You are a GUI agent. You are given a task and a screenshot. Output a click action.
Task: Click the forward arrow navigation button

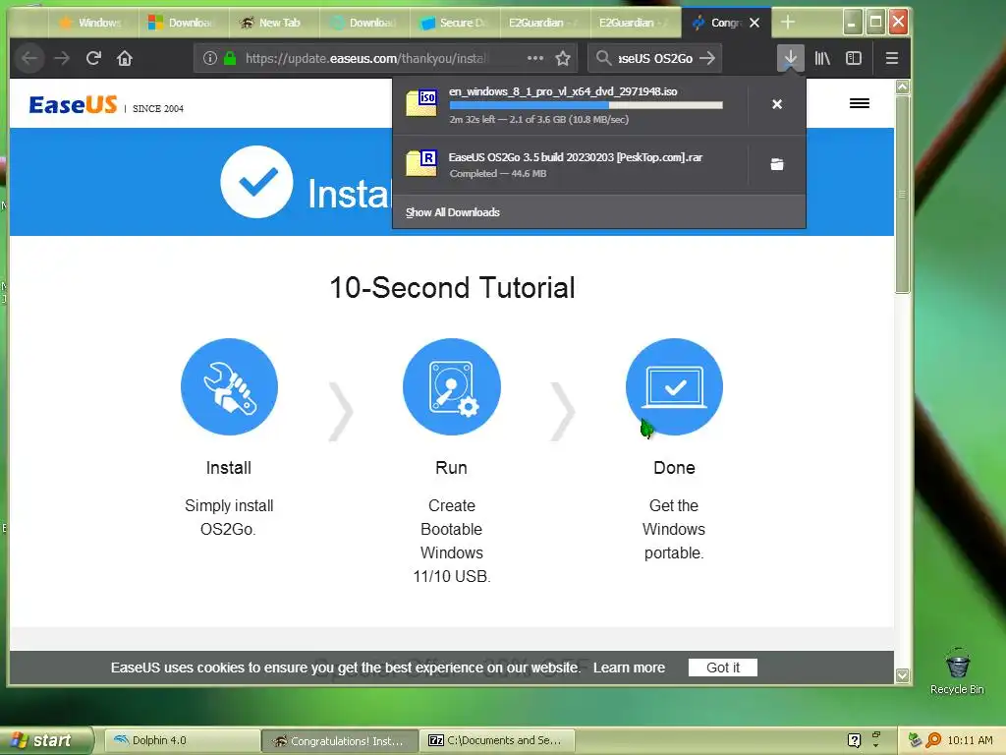[62, 58]
